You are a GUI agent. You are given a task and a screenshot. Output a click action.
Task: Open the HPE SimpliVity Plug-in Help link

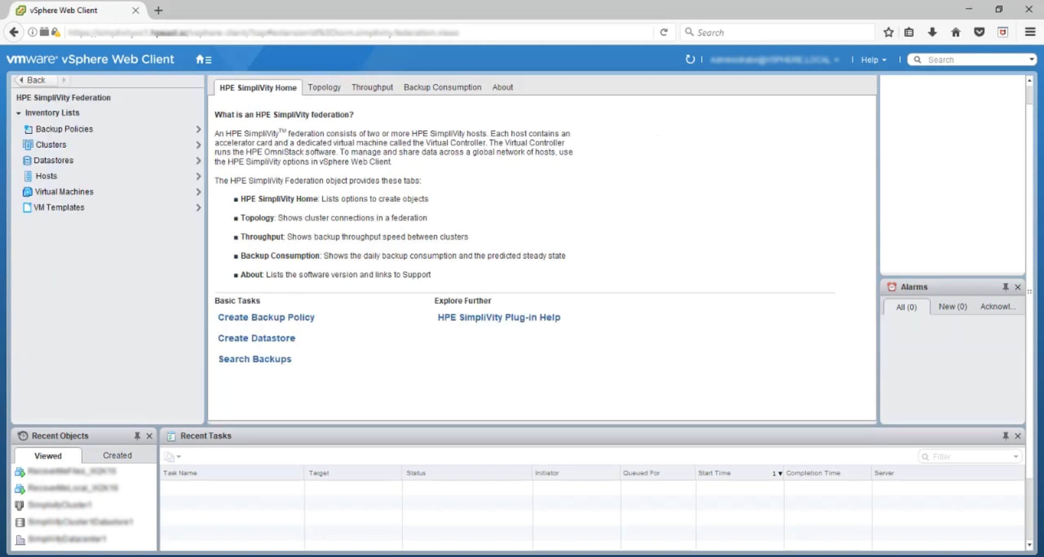pyautogui.click(x=499, y=317)
